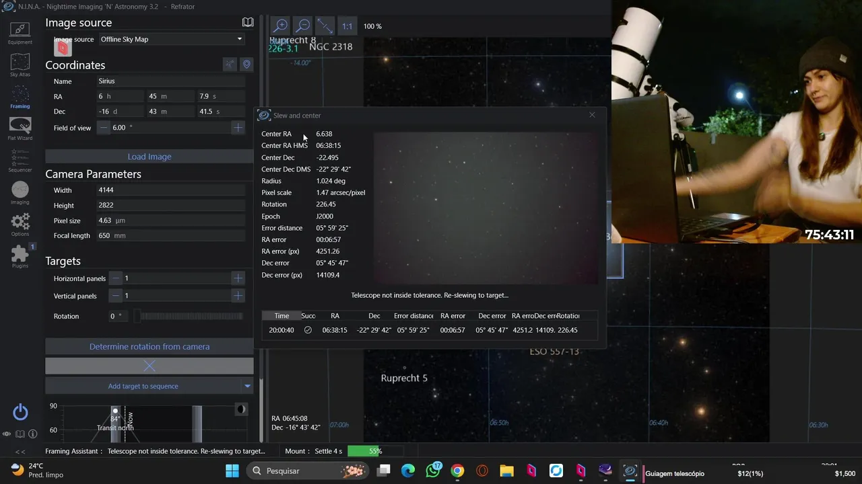Get coordinates from telescope icon

click(230, 65)
